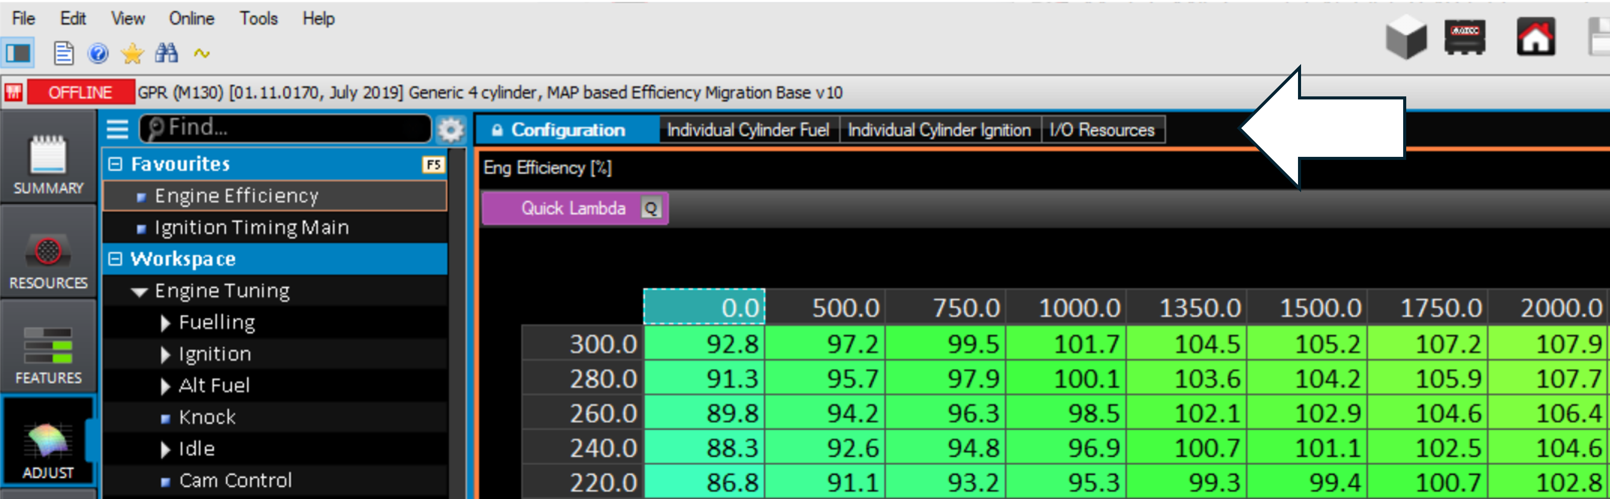Image resolution: width=1610 pixels, height=499 pixels.
Task: Toggle the side panel layout button
Action: [18, 54]
